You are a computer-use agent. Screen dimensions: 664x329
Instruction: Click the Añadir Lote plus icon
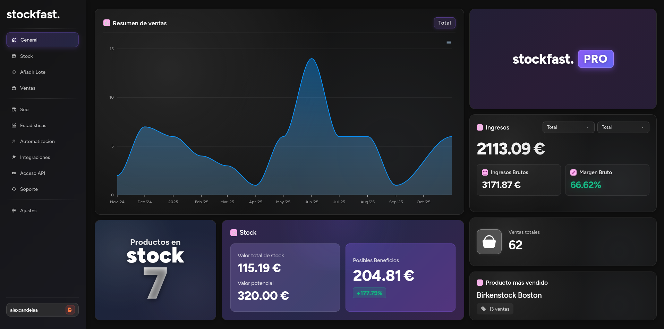14,72
